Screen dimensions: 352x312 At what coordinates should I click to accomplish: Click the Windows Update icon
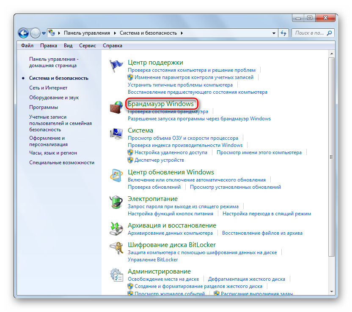[116, 176]
